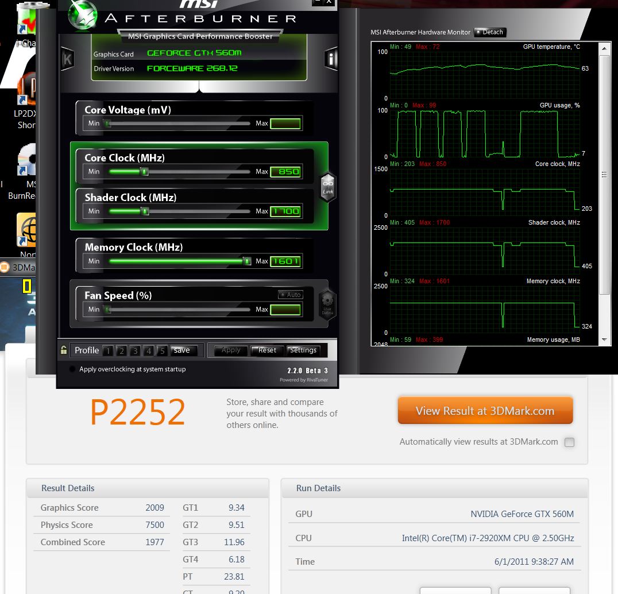Click the 3DMark window title bar icon

[5, 267]
